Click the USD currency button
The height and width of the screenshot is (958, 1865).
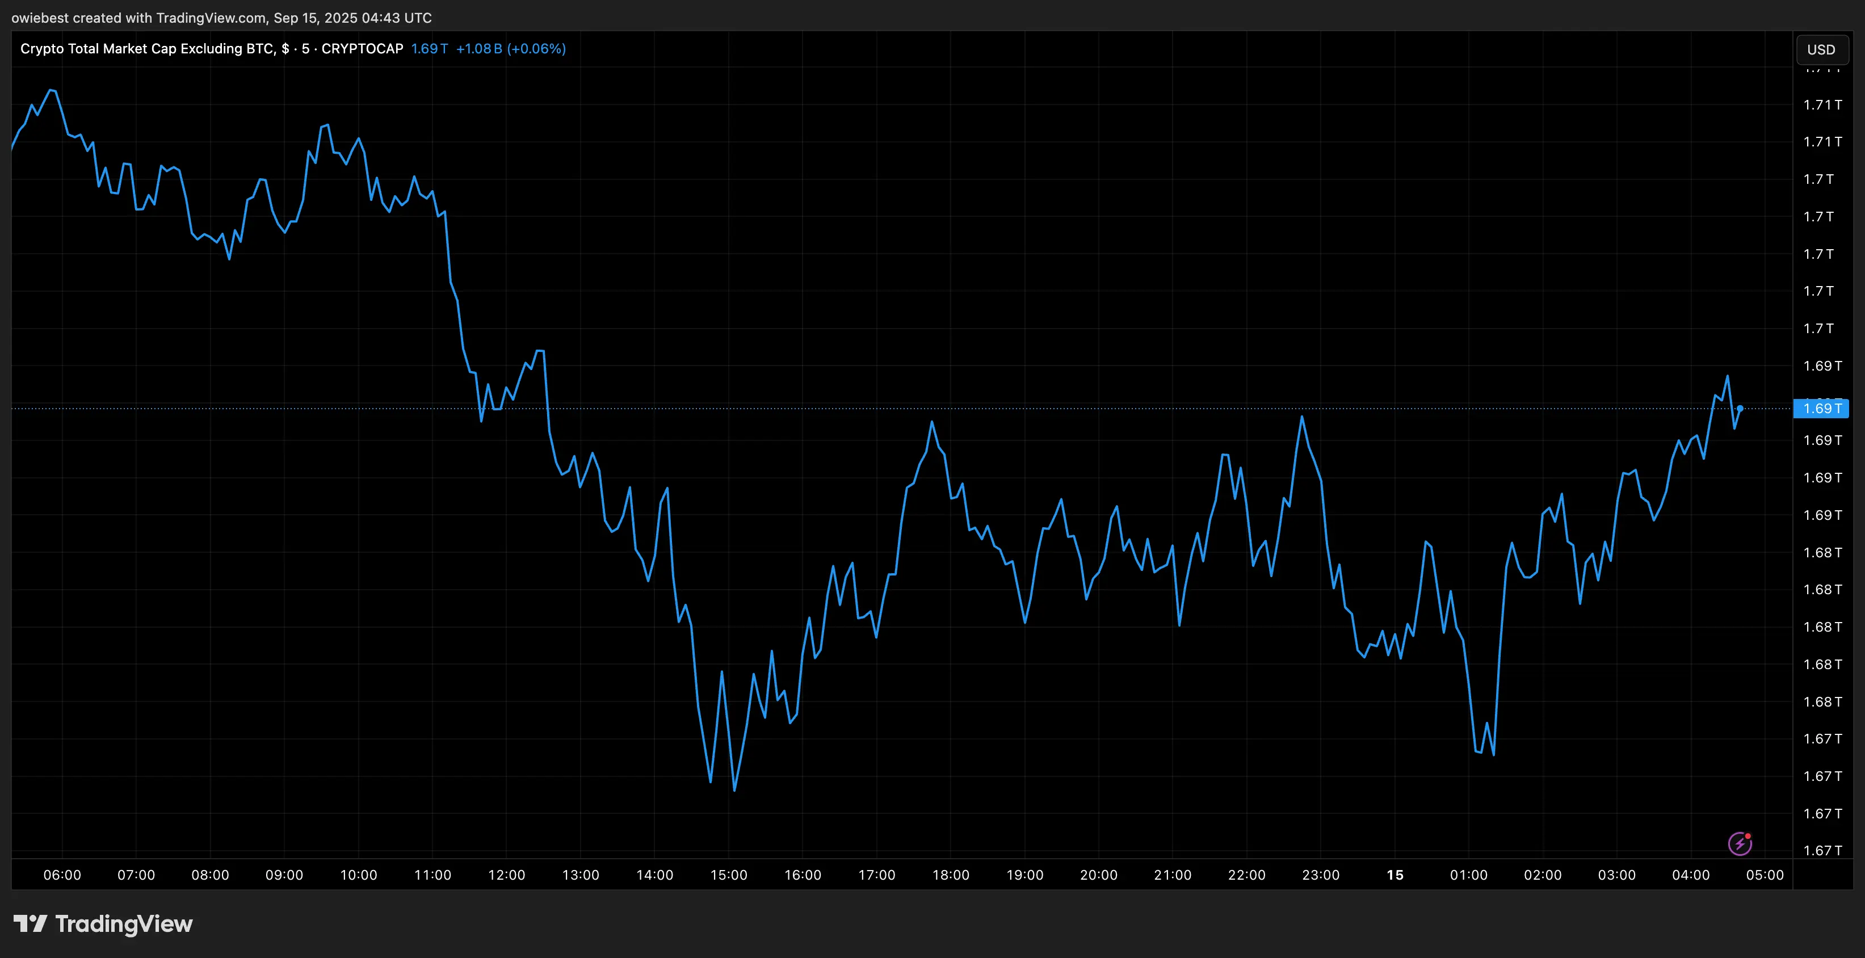(x=1821, y=49)
